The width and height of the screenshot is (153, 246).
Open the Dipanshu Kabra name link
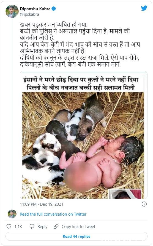point(35,9)
